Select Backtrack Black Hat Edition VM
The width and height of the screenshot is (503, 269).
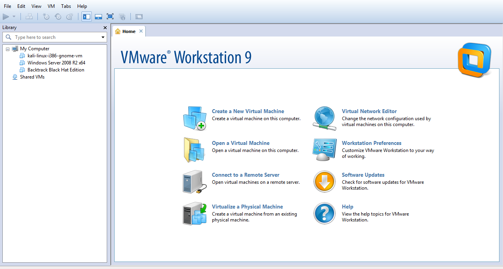click(x=56, y=70)
